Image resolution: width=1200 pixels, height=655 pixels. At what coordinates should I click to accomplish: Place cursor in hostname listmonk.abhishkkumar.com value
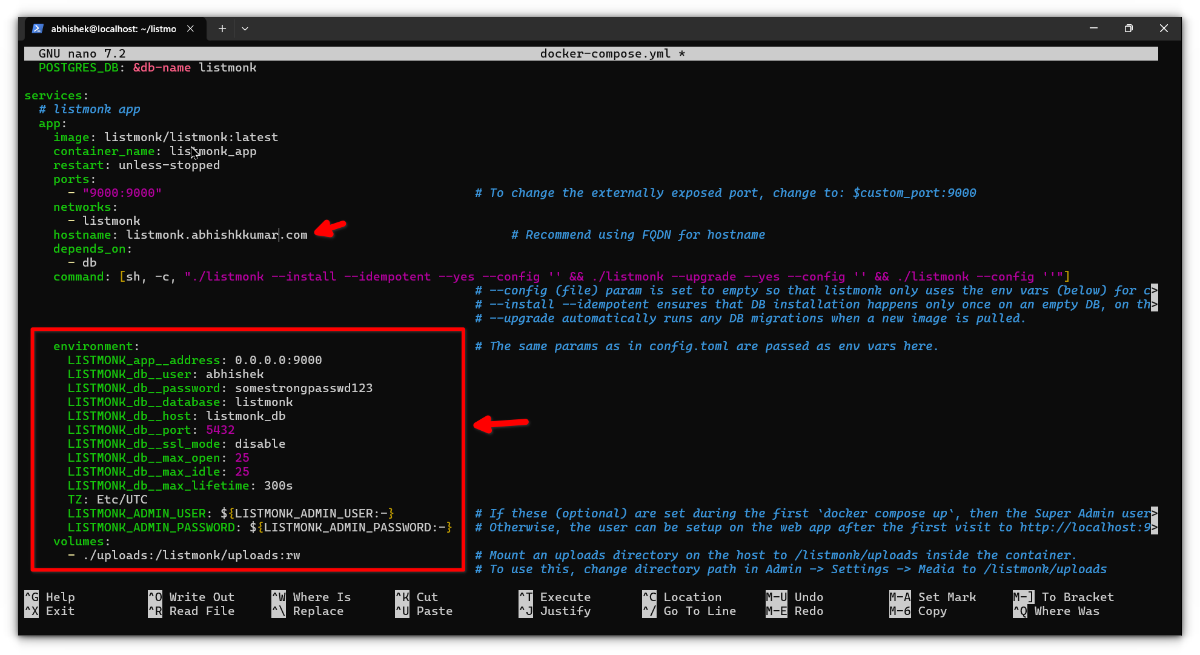[x=216, y=234]
